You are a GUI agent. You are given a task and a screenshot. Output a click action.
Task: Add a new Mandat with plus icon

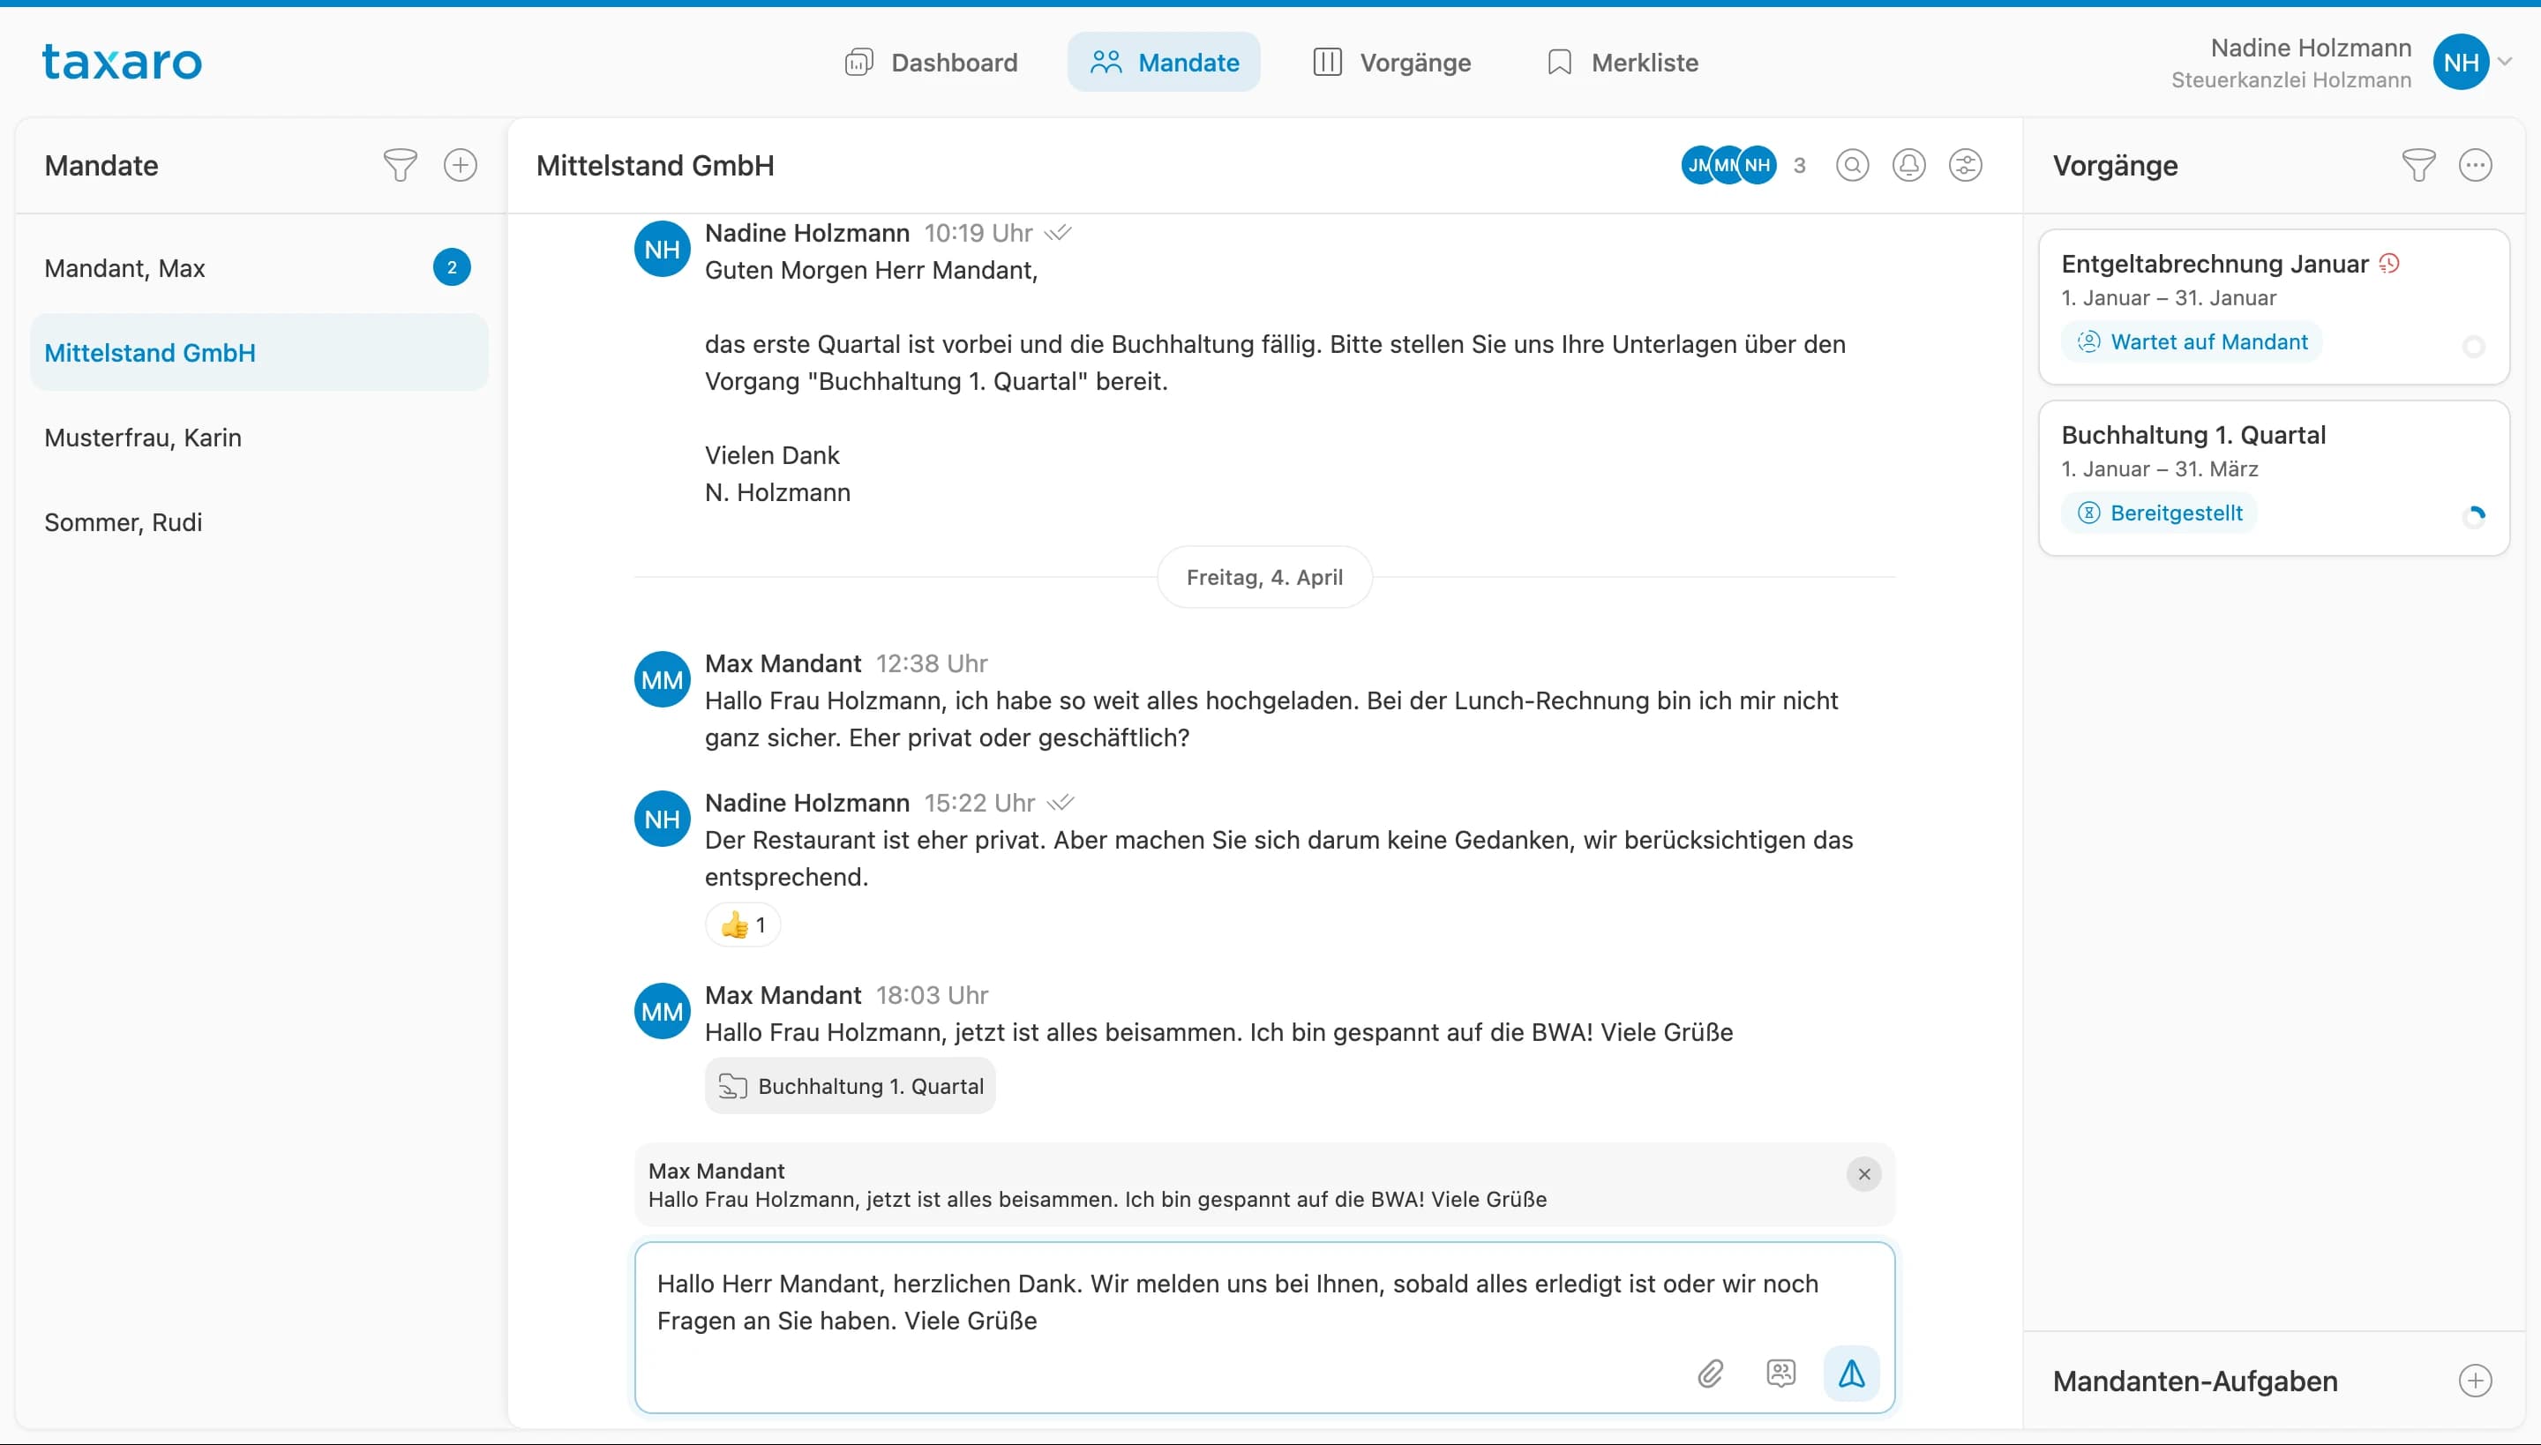point(460,165)
